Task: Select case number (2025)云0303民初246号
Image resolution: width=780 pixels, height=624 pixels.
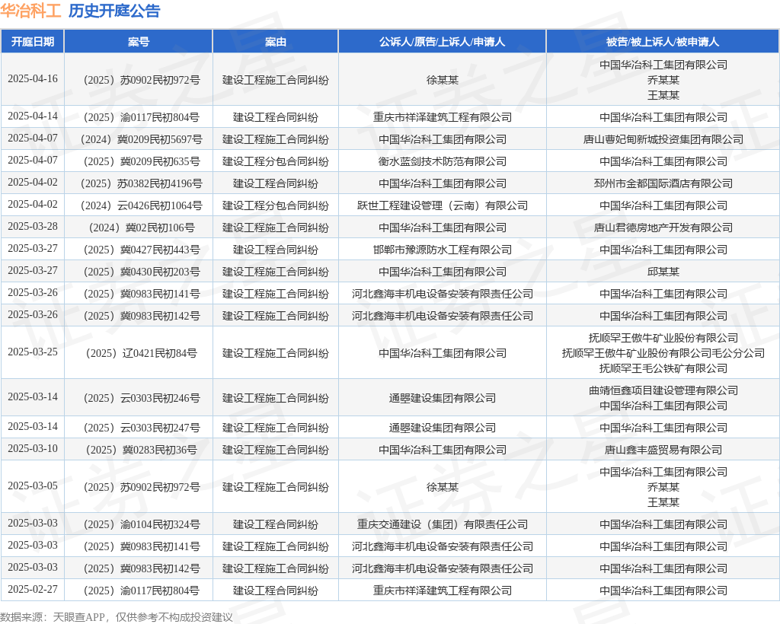Action: [x=141, y=398]
